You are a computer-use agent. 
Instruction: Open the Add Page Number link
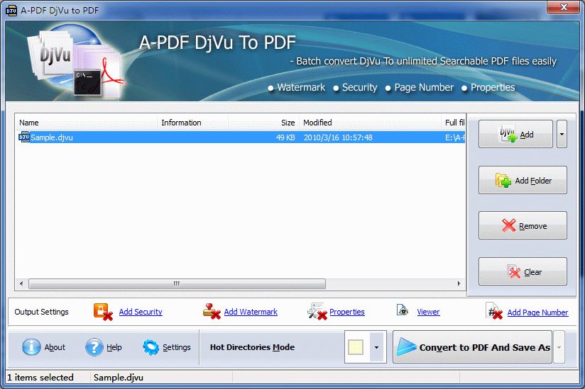[x=537, y=312]
